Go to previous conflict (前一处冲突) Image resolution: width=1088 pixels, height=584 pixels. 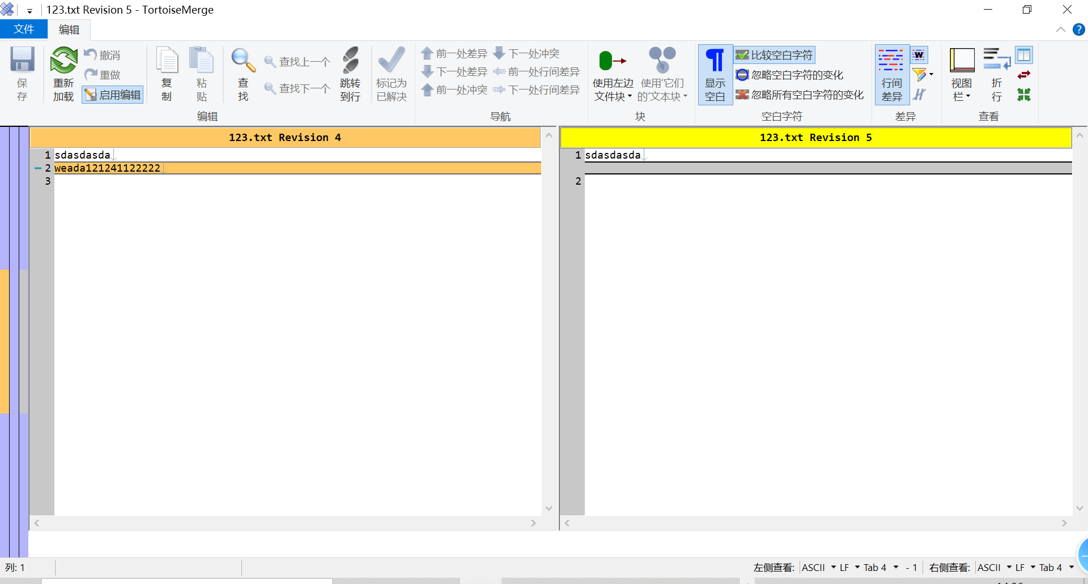click(454, 90)
